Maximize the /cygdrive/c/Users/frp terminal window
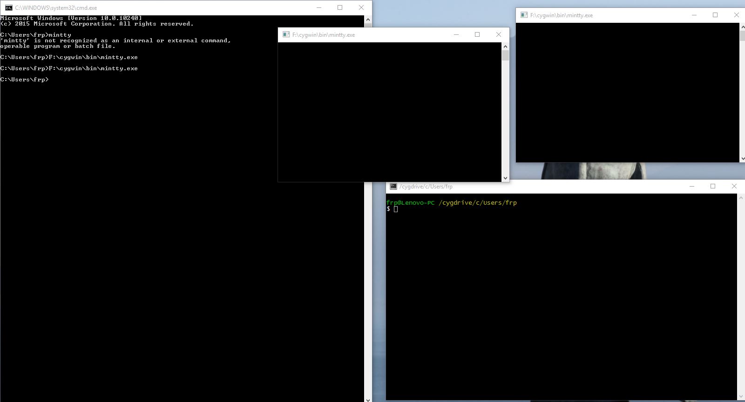 tap(712, 186)
